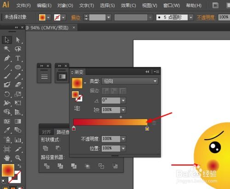Open the collapsed Gradient panel icon

click(x=62, y=77)
